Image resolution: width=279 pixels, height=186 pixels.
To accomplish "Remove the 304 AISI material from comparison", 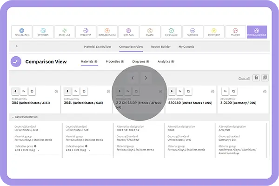I will 57,91.
